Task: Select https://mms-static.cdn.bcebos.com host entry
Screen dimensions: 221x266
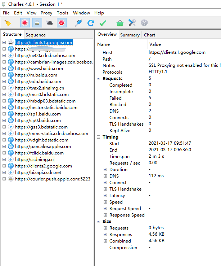Action: pos(51,134)
